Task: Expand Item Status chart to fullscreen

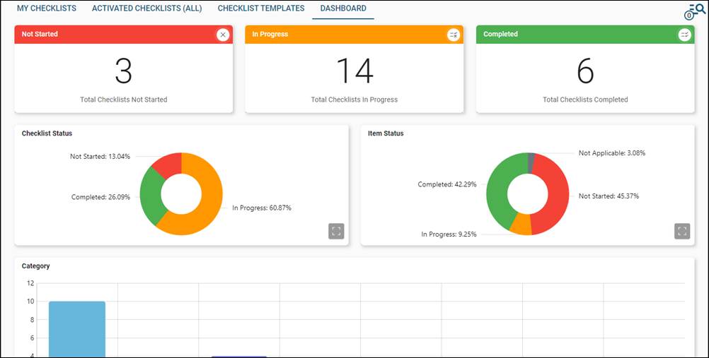Action: click(682, 232)
